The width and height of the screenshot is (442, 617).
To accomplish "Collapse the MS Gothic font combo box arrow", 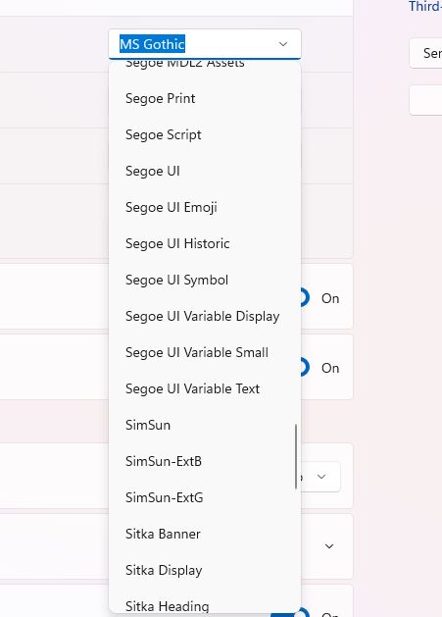I will (283, 44).
